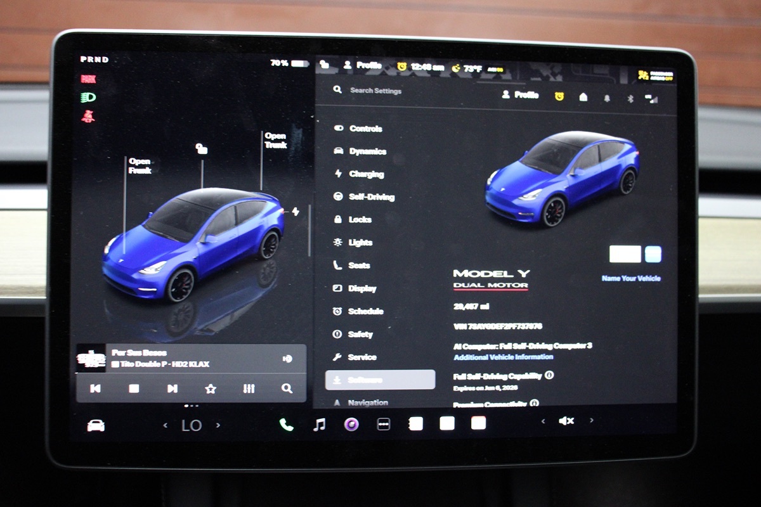Stop the media playback
The image size is (761, 507).
[x=134, y=388]
